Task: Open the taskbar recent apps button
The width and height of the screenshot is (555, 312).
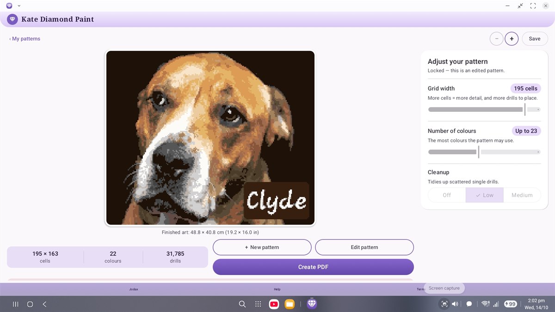Action: [x=16, y=304]
